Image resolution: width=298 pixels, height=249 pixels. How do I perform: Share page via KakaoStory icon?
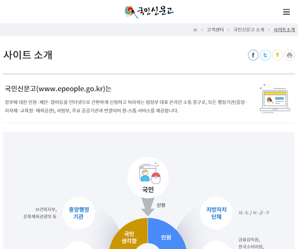[x=278, y=55]
